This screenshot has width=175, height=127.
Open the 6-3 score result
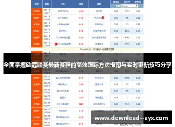pyautogui.click(x=81, y=24)
